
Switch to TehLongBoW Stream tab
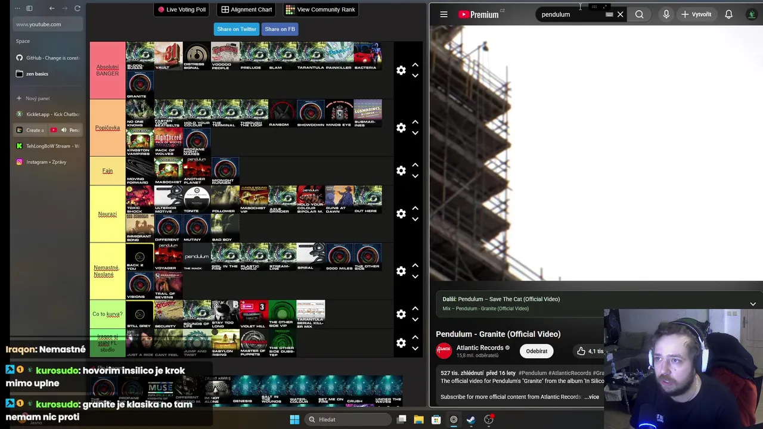pos(48,146)
